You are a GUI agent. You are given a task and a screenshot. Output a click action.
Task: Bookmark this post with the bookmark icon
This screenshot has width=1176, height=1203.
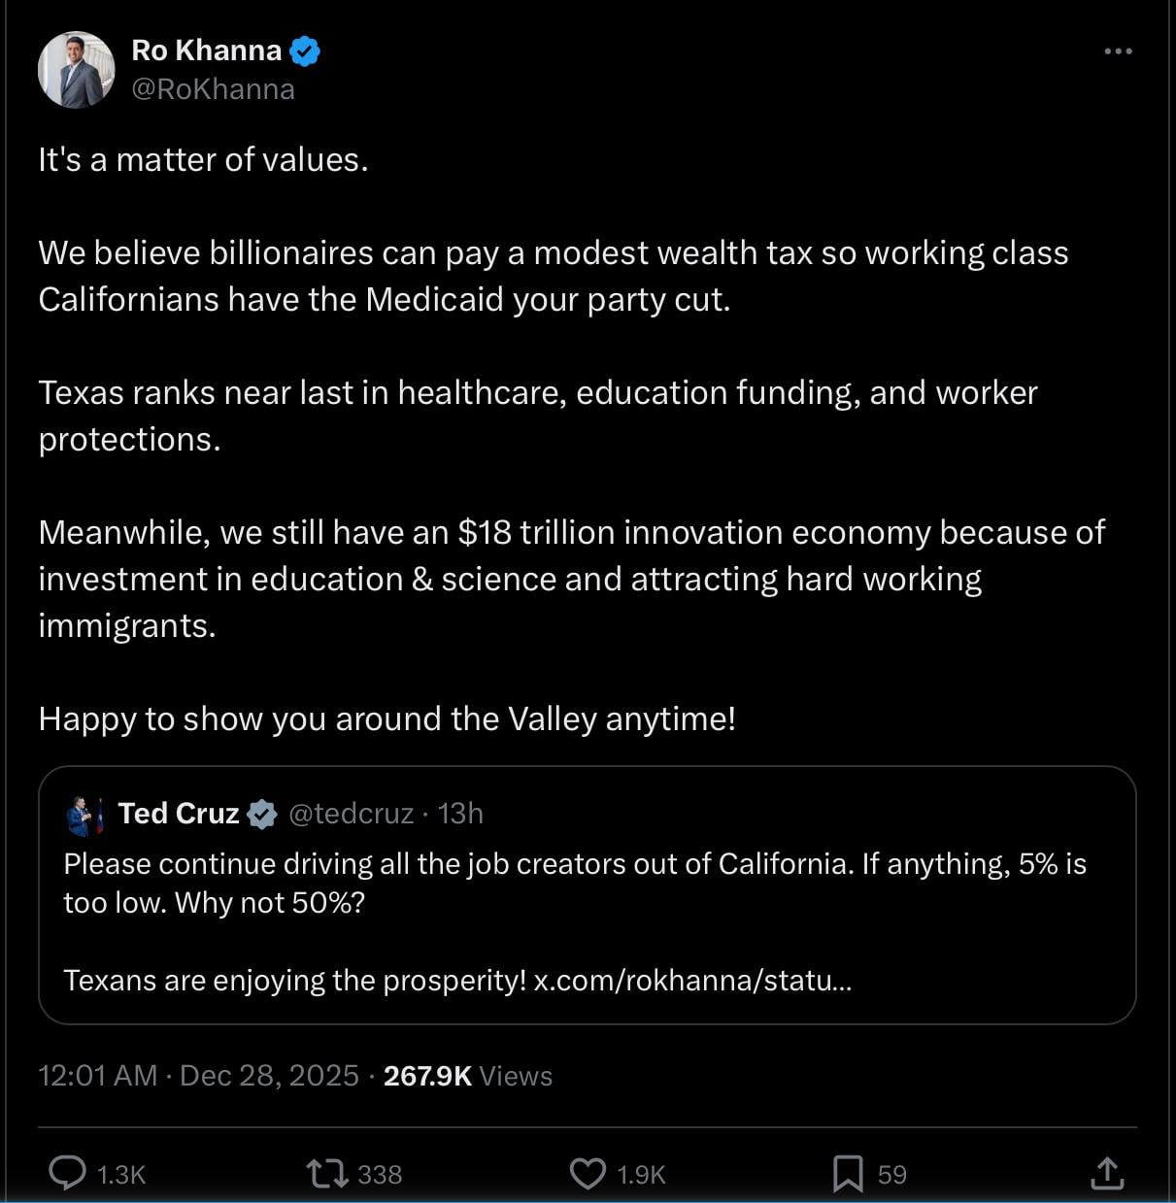(848, 1174)
